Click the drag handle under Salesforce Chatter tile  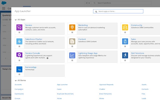pyautogui.click(x=19, y=46)
